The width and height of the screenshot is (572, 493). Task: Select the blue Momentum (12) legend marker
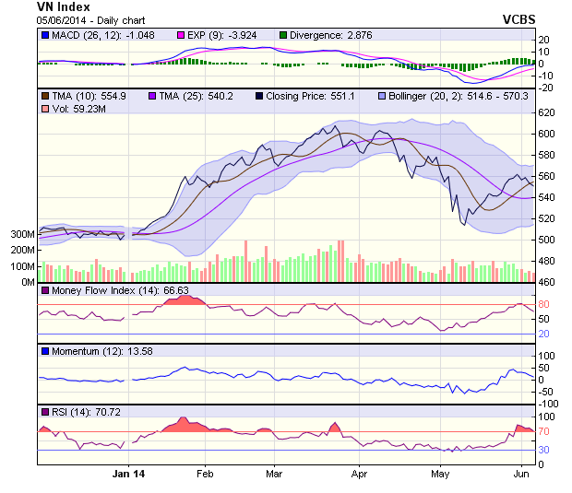[45, 351]
